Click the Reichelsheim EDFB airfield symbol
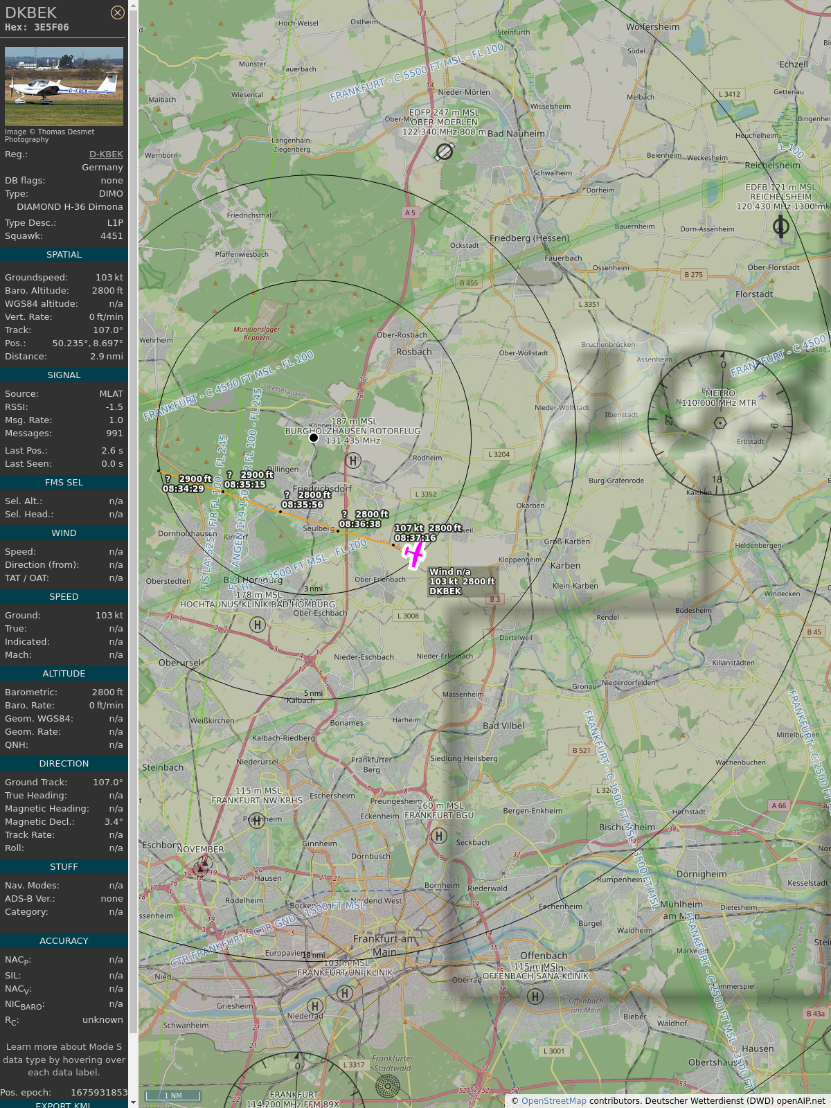The height and width of the screenshot is (1108, 831). coord(780,226)
